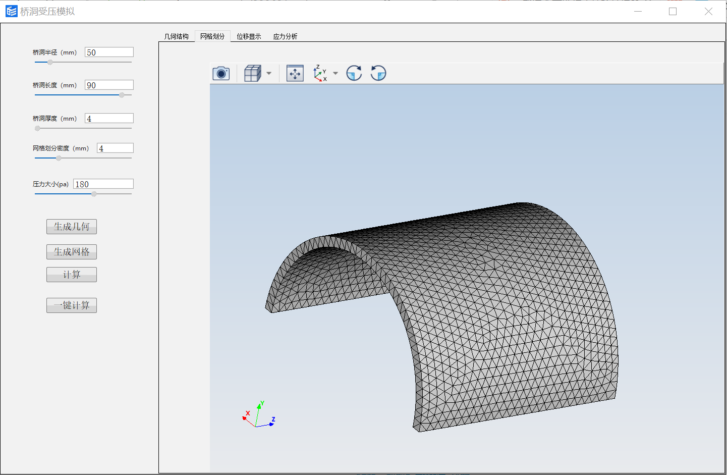Click the 桥洞半径 input field
The height and width of the screenshot is (475, 727).
pos(109,52)
